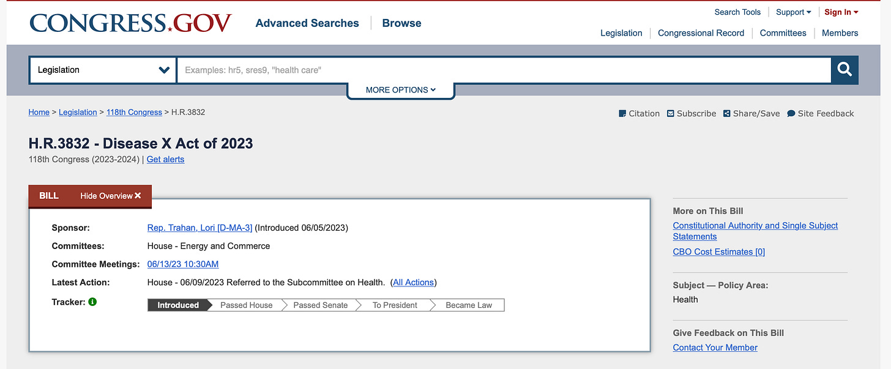Open sponsor Rep. Trahan, Lori link
This screenshot has height=369, width=891.
199,228
